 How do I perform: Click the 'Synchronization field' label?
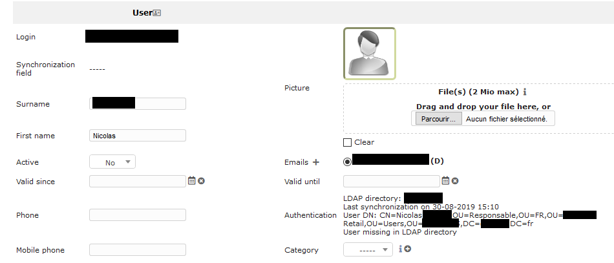45,69
